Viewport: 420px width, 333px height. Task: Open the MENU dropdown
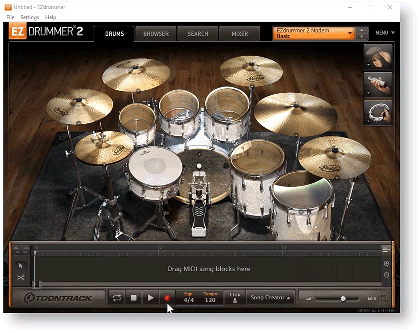tap(385, 33)
